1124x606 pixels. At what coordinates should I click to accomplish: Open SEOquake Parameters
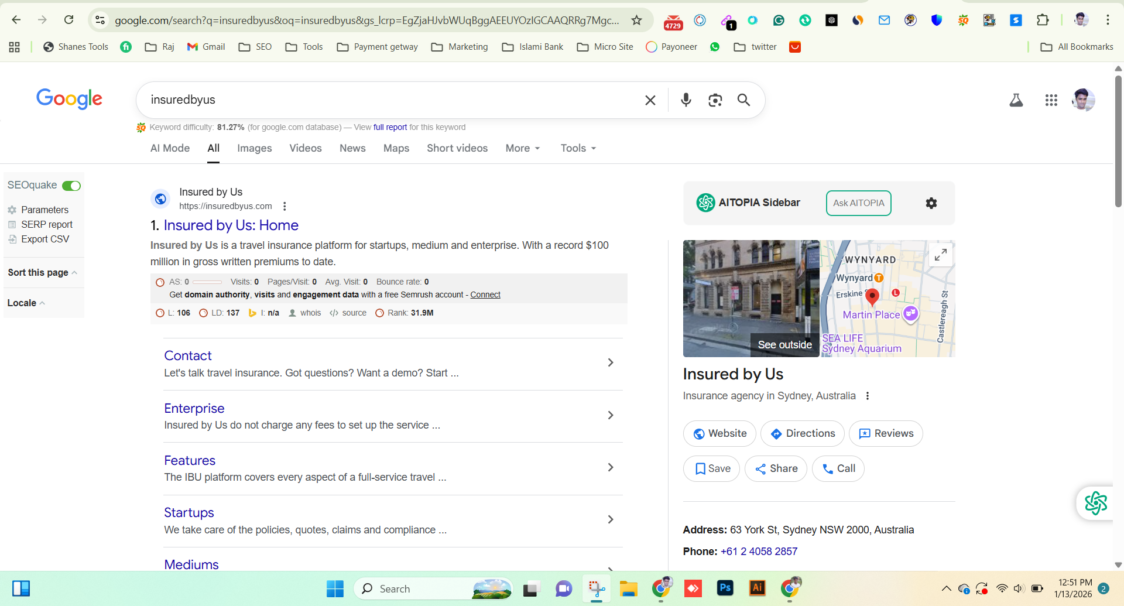point(44,210)
